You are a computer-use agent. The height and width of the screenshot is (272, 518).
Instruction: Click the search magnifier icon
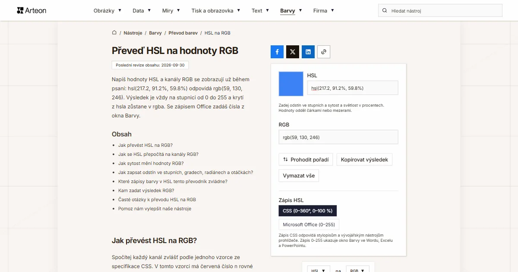385,11
